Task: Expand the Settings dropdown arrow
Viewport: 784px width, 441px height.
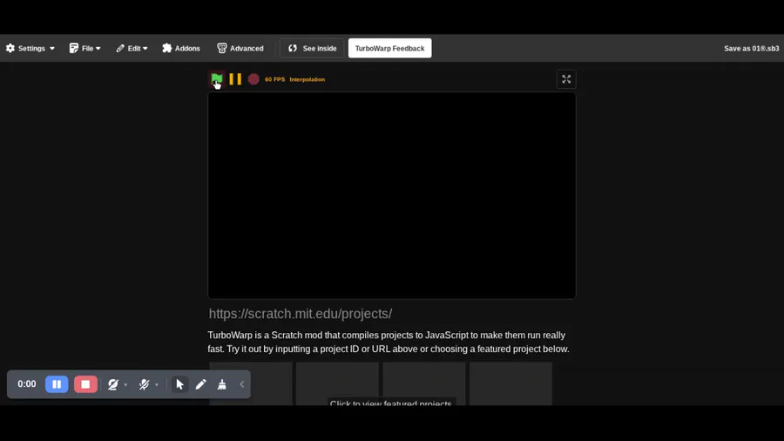Action: (52, 49)
